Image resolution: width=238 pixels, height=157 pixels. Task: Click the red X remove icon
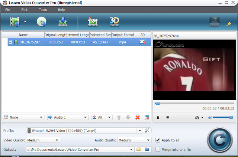pos(138,117)
